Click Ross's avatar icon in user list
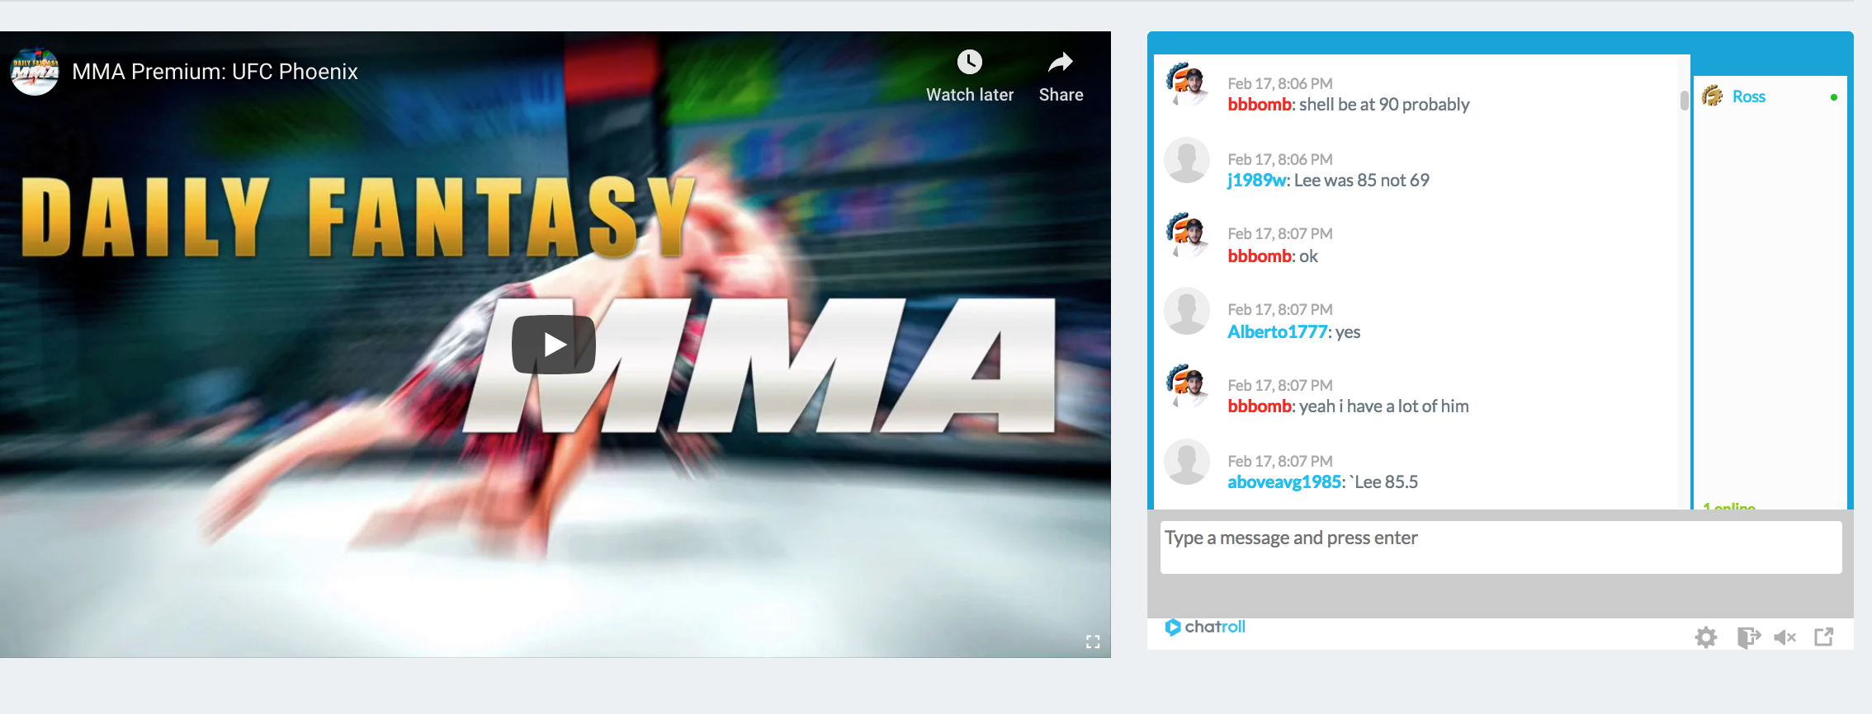Viewport: 1872px width, 714px height. pyautogui.click(x=1713, y=96)
